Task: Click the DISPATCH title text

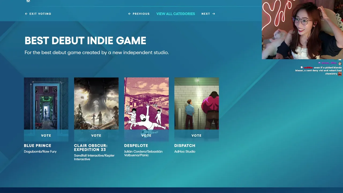Action: [x=185, y=146]
